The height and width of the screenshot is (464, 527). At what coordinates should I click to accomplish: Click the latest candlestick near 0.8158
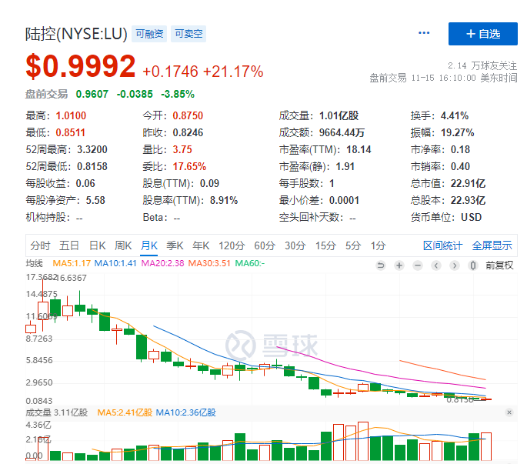coord(486,399)
